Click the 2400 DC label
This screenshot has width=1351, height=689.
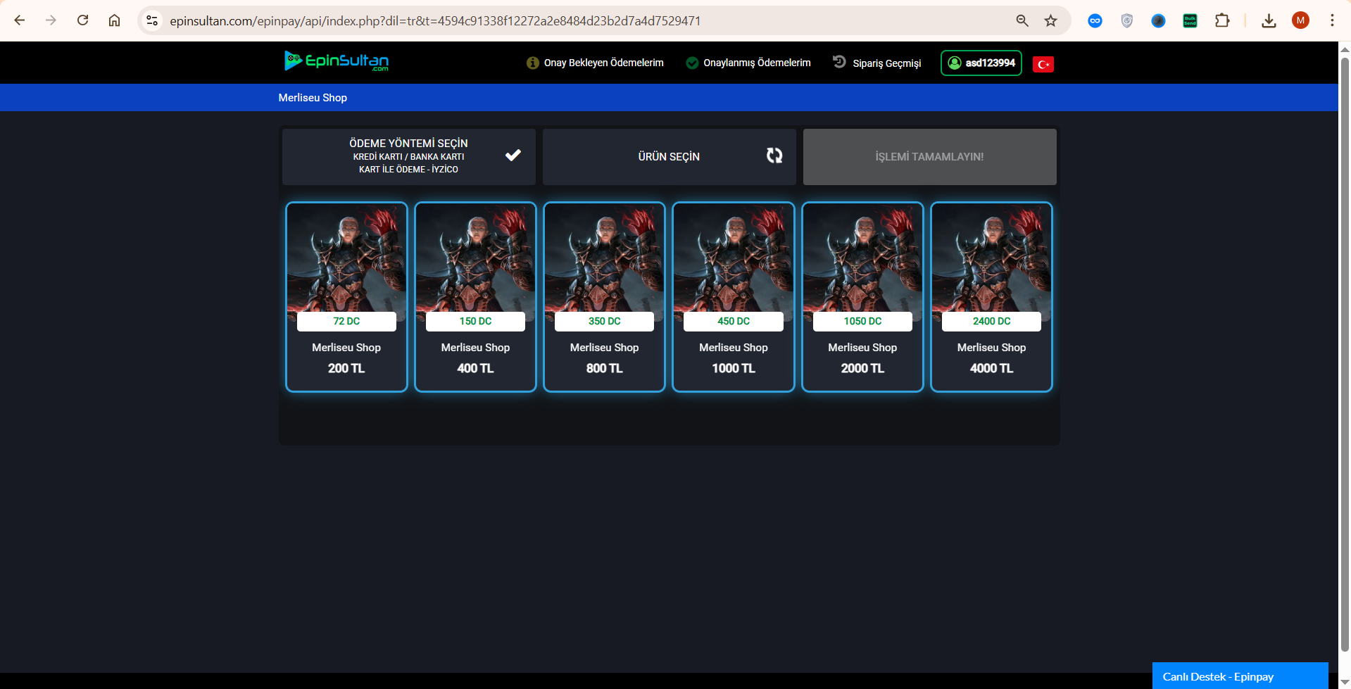pyautogui.click(x=991, y=321)
